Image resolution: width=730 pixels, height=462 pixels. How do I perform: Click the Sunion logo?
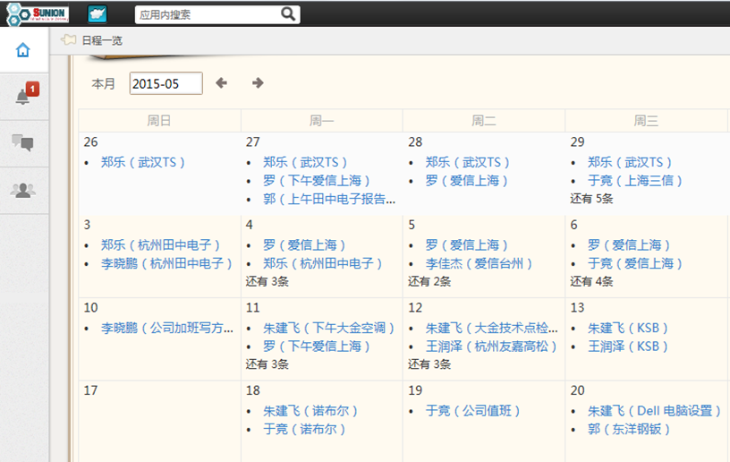(x=38, y=14)
